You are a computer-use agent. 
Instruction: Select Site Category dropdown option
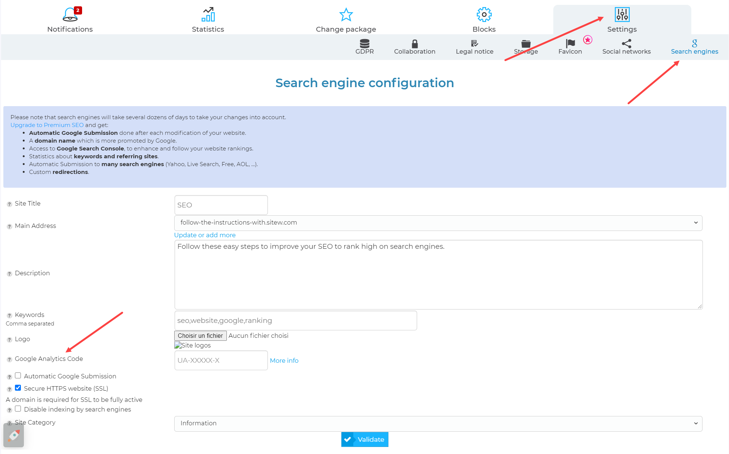click(438, 423)
